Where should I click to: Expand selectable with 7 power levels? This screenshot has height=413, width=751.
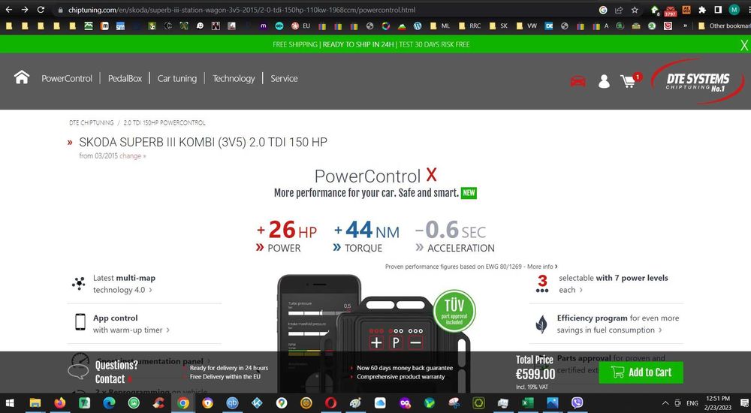tap(613, 284)
